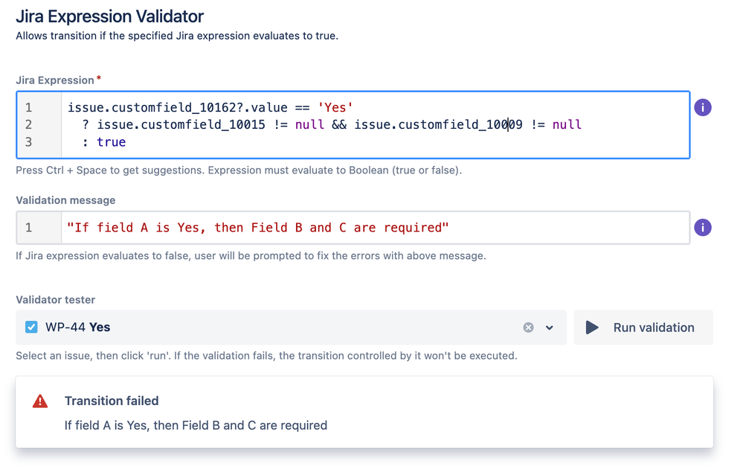Image resolution: width=743 pixels, height=475 pixels.
Task: Click 'issue.customfield_10162?.value' in line 1
Action: 177,107
